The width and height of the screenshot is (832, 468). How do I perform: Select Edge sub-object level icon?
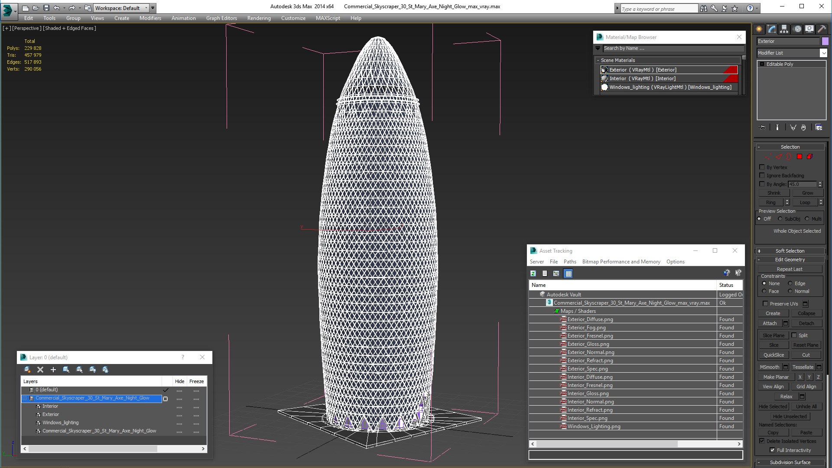(779, 157)
